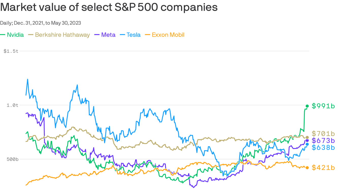The height and width of the screenshot is (195, 347).
Task: Click the Nvidia legend label
Action: click(x=15, y=35)
